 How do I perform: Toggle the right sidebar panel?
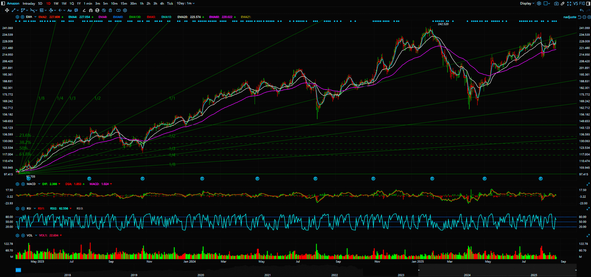pyautogui.click(x=588, y=3)
